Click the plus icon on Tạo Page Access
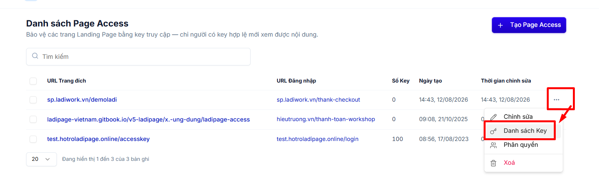 [500, 25]
